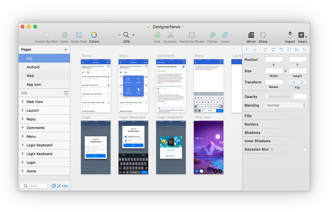Collapse pages list toggle icon

coord(66,93)
